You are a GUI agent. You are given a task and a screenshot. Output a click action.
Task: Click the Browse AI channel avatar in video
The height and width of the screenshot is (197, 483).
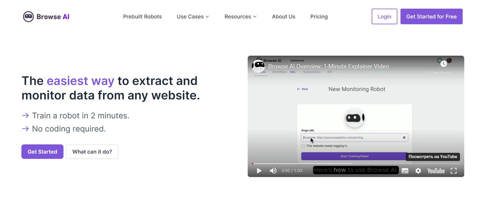tap(258, 66)
